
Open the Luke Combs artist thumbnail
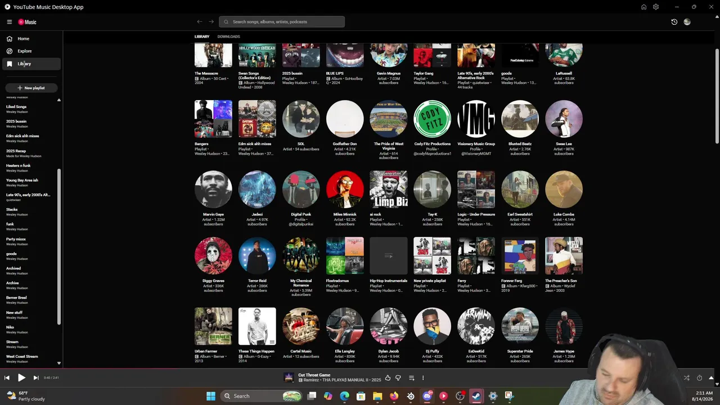[564, 189]
